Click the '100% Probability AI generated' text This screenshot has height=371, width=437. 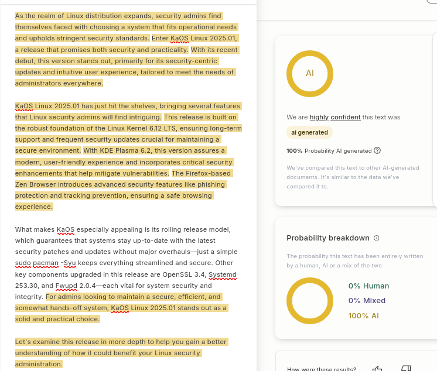[329, 150]
